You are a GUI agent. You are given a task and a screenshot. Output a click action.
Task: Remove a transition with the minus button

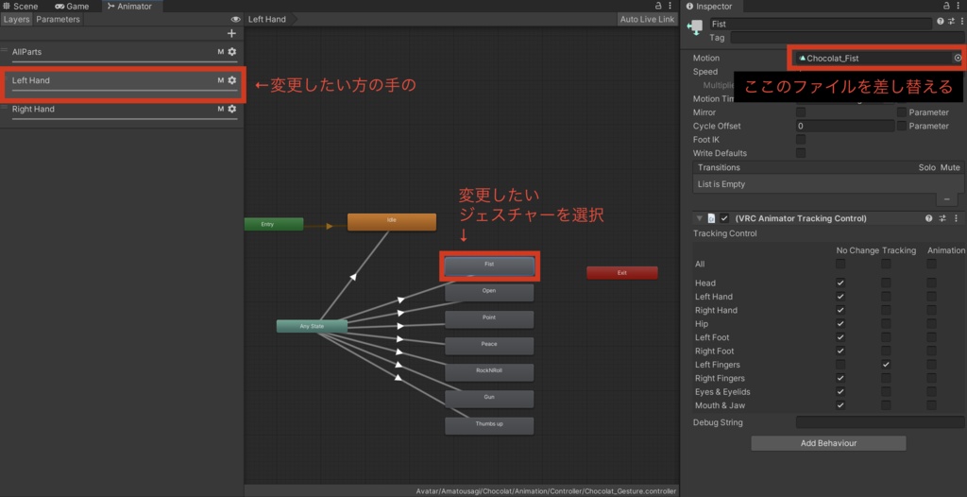946,199
